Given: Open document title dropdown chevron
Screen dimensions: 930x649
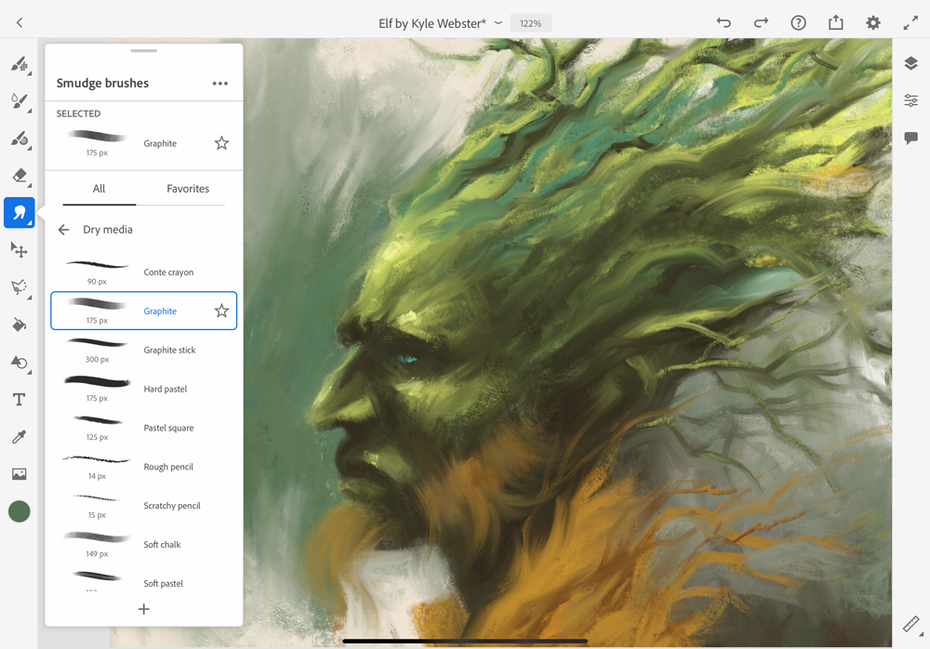Looking at the screenshot, I should pos(498,23).
